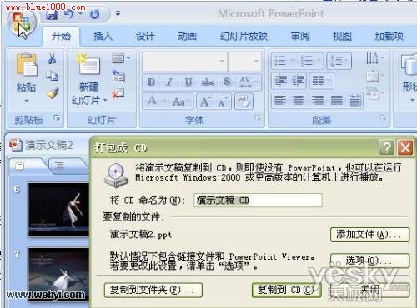
Task: Insert a slide via 新建幻灯片 icon
Action: click(x=88, y=64)
